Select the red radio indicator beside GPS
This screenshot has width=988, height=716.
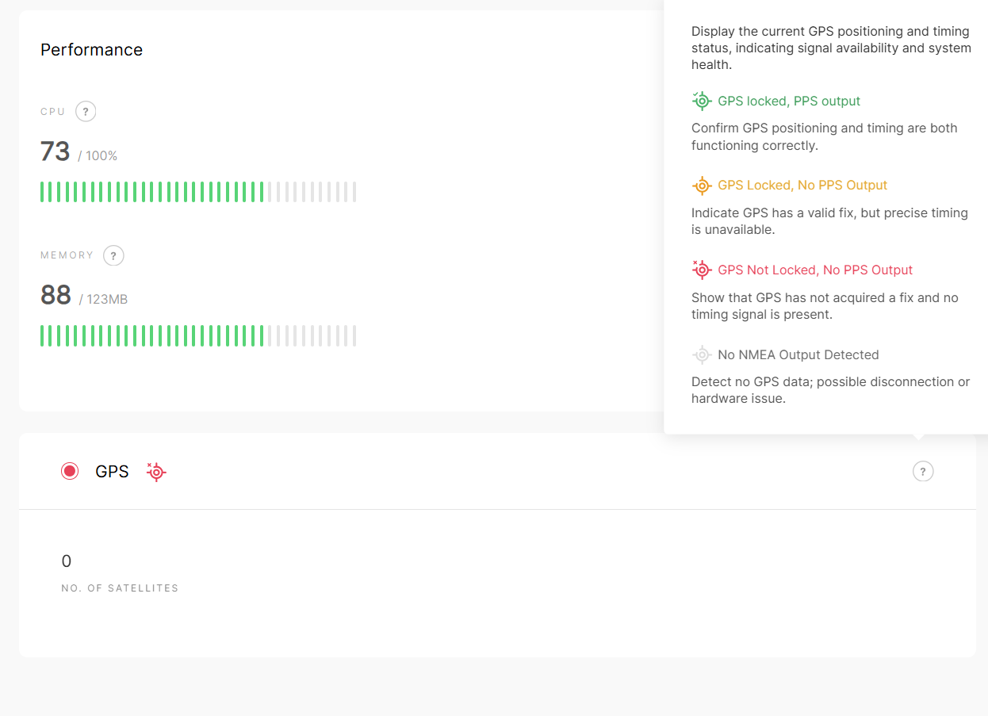(70, 471)
